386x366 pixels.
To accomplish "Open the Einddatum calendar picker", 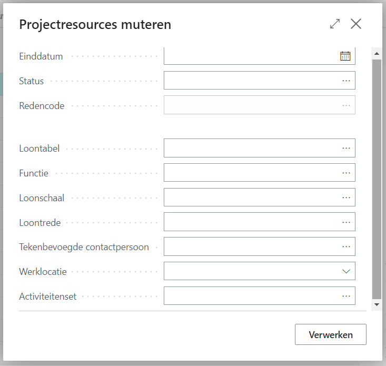I will [x=345, y=56].
